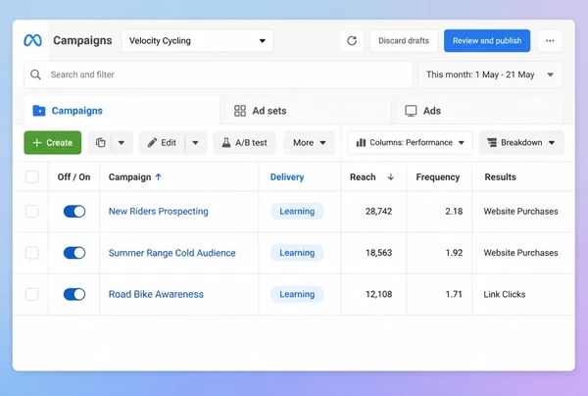Viewport: 588px width, 396px height.
Task: Toggle off Road Bike Awareness campaign
Action: (x=74, y=294)
